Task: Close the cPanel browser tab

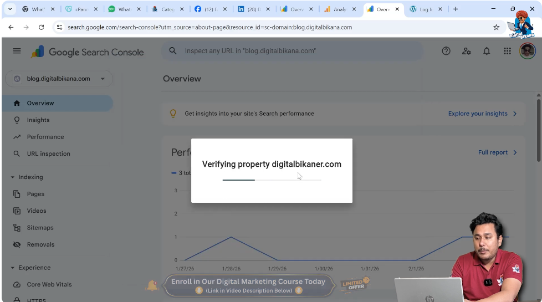Action: [96, 9]
